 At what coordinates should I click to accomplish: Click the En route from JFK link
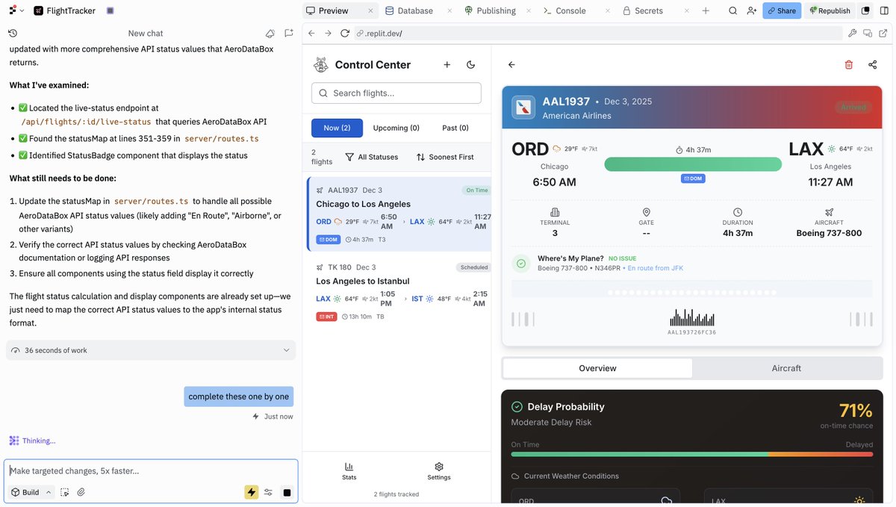pos(655,268)
